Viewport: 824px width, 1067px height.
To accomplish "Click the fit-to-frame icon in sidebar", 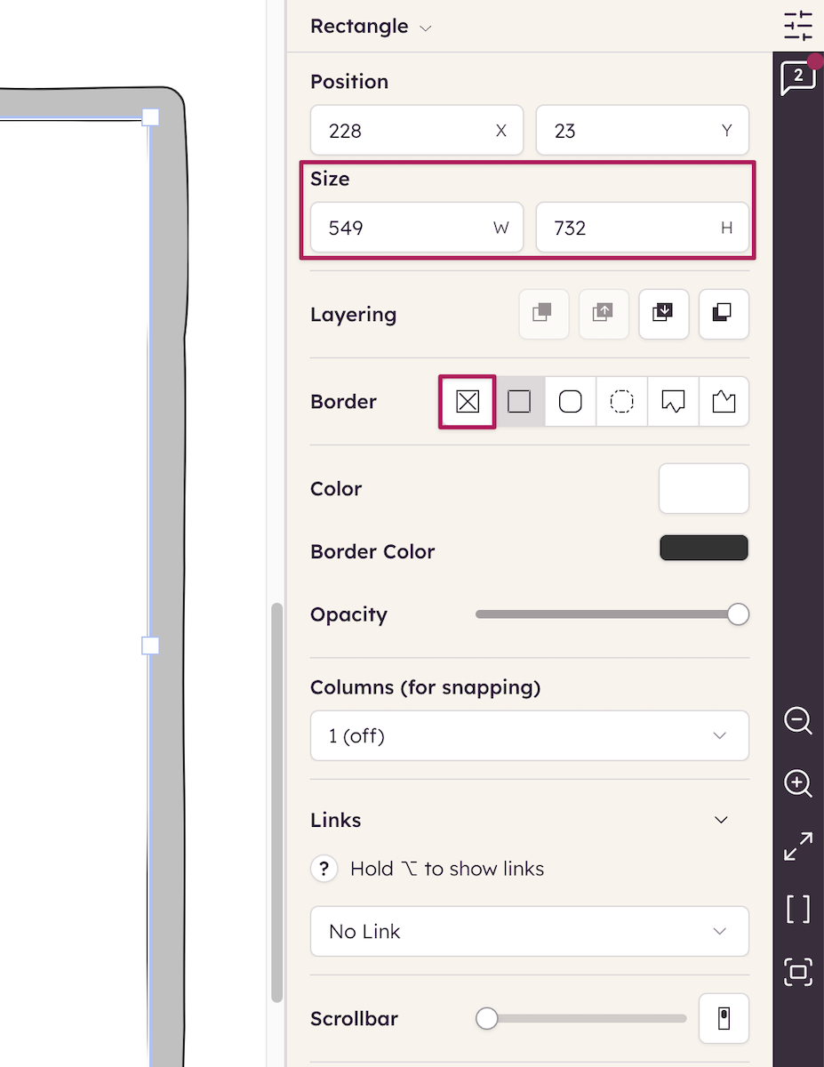I will pos(797,972).
